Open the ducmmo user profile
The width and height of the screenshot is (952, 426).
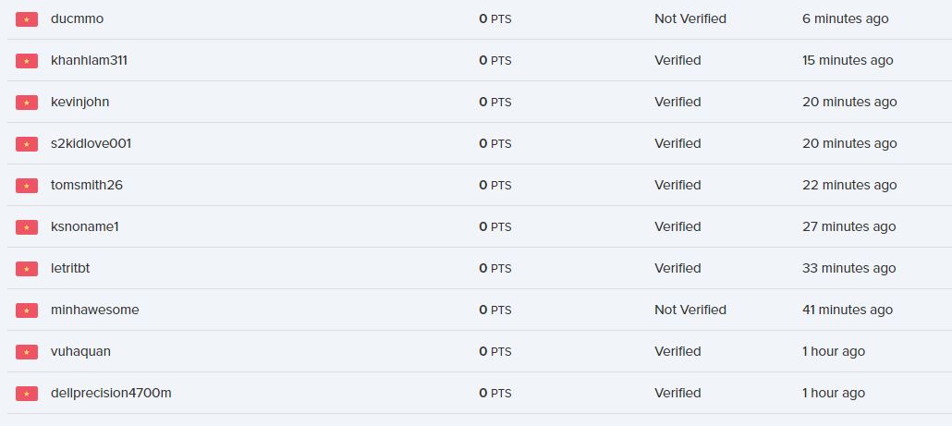point(75,18)
